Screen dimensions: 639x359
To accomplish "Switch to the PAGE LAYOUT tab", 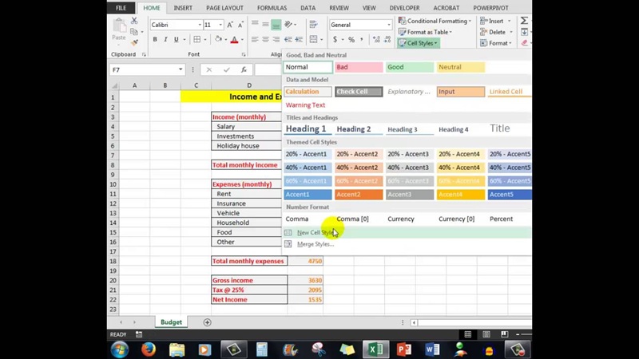I will click(224, 8).
